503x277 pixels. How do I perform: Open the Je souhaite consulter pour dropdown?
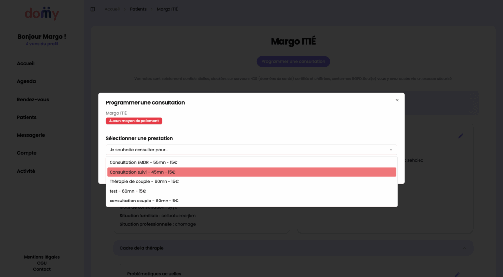[251, 150]
